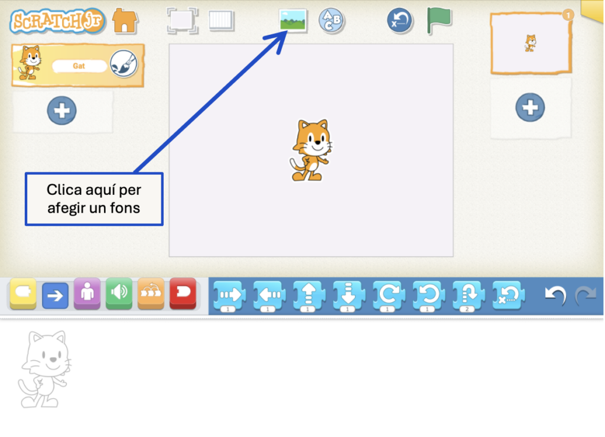Tap the green flag to start
Viewport: 605px width, 437px height.
[x=439, y=21]
